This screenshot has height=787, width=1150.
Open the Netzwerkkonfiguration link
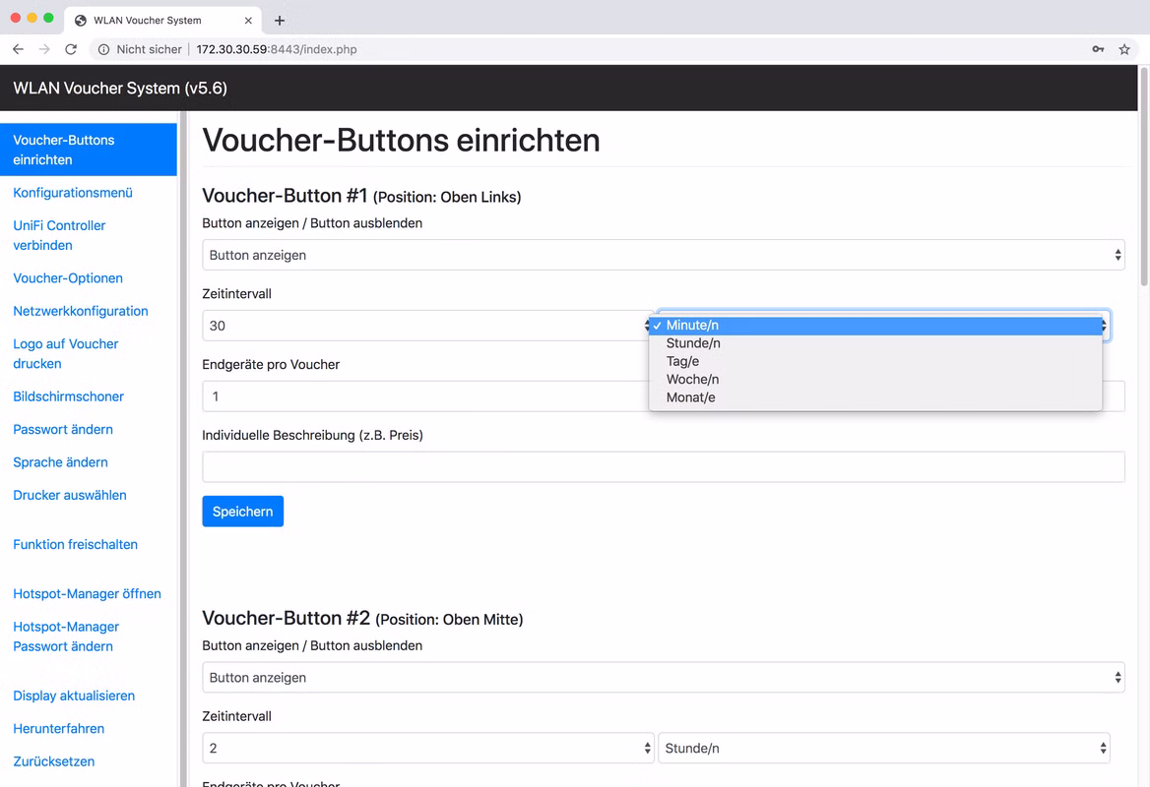[x=81, y=311]
